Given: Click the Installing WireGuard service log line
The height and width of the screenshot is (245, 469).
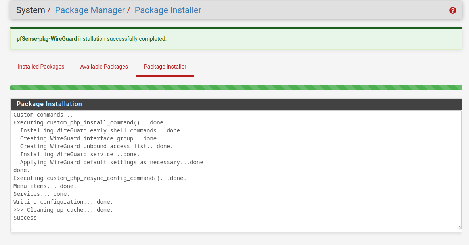Looking at the screenshot, I should pos(80,154).
